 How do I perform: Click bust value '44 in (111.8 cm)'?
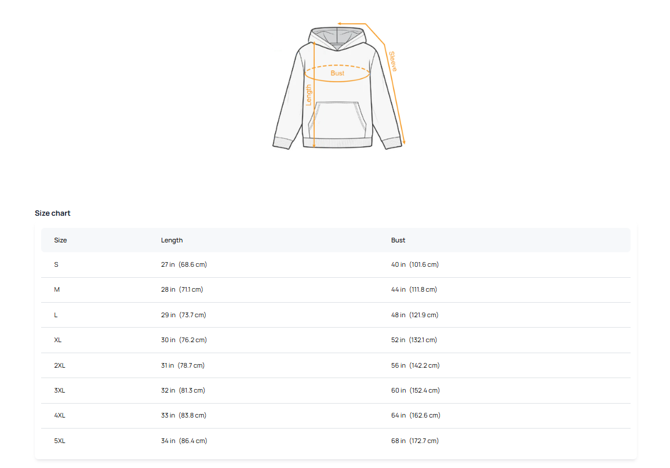pyautogui.click(x=414, y=290)
